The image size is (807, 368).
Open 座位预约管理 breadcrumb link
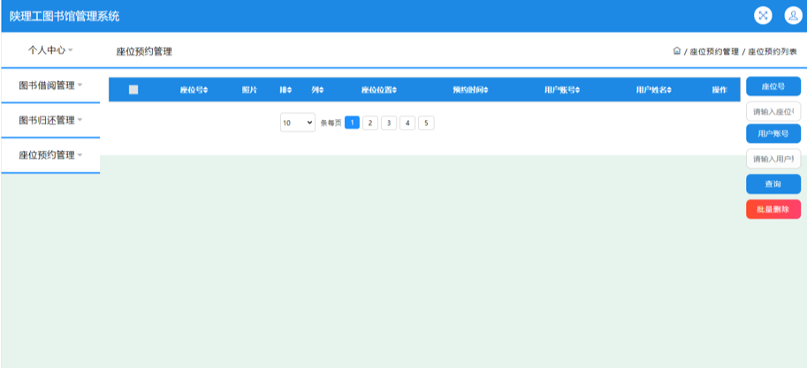click(x=714, y=51)
